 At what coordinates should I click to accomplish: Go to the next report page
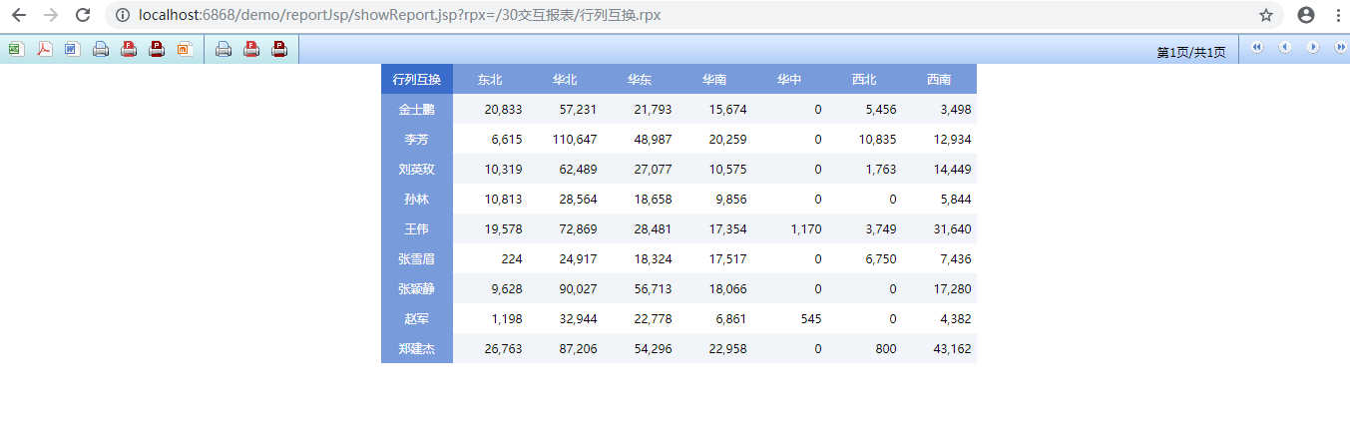pos(1313,47)
